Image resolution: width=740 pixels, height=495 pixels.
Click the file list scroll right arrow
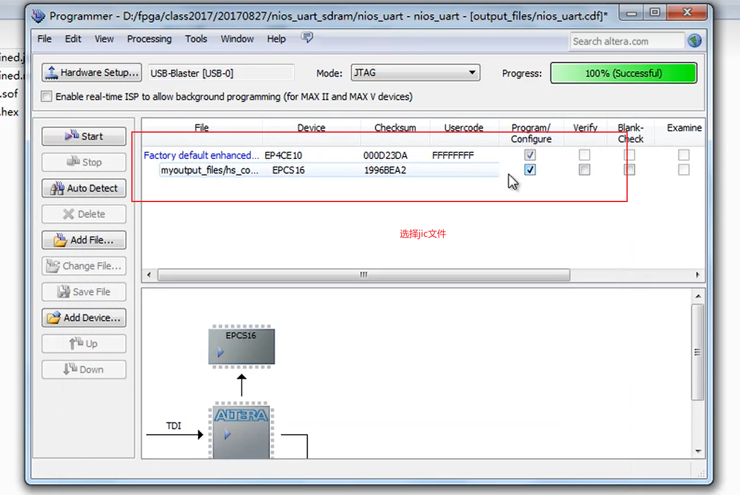698,275
